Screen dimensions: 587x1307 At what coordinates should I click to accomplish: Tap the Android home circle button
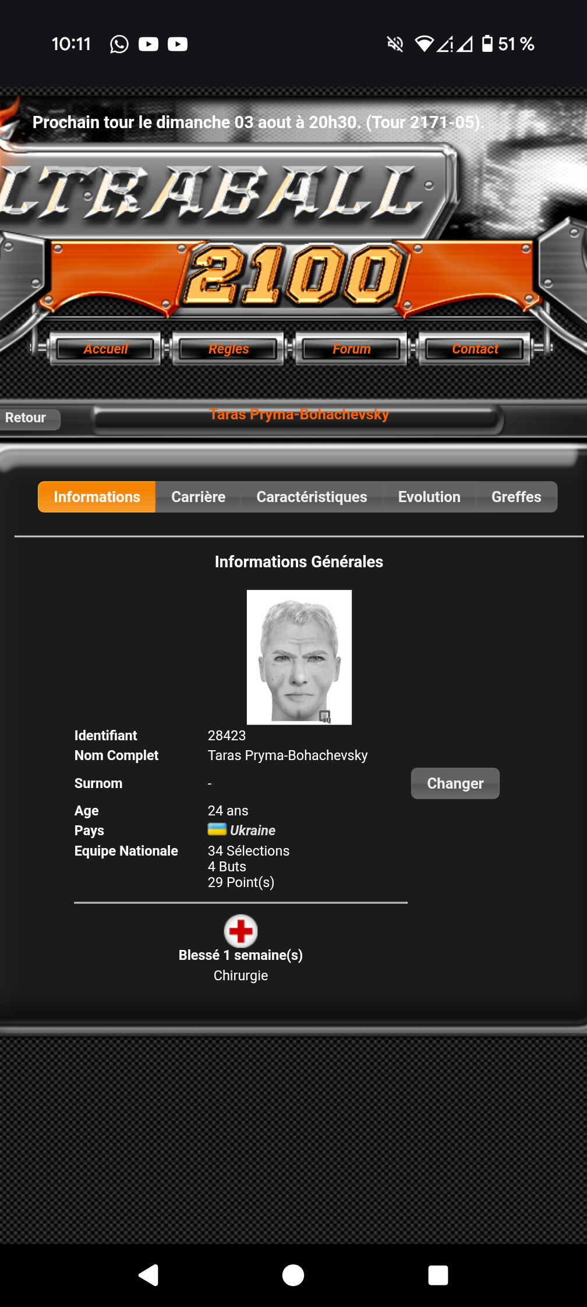(293, 1275)
